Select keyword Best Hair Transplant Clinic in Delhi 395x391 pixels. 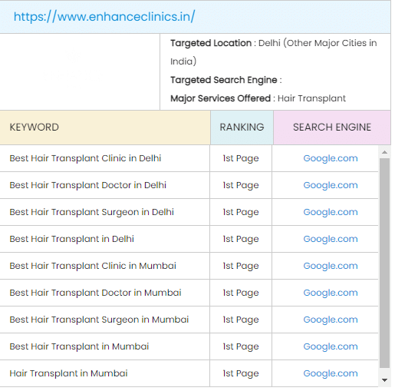coord(85,158)
